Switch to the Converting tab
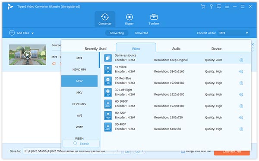This screenshot has height=161, width=259. coord(117,33)
